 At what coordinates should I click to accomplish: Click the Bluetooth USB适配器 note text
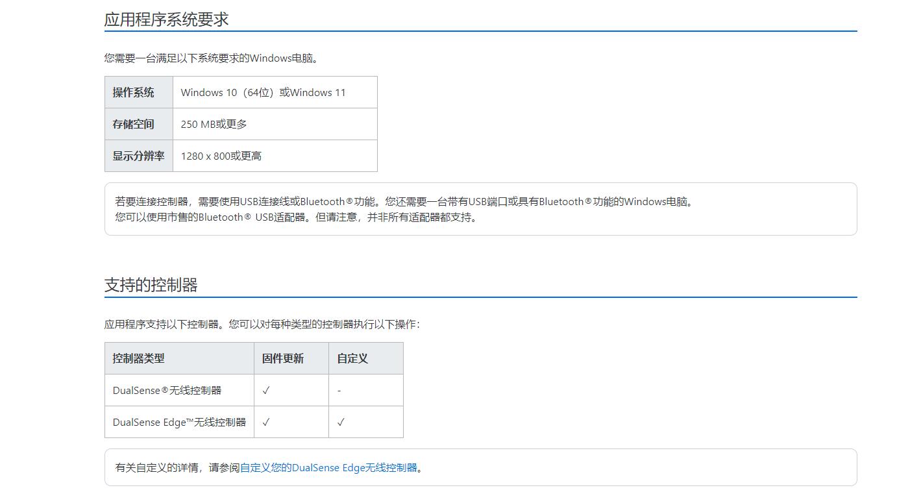click(x=297, y=217)
